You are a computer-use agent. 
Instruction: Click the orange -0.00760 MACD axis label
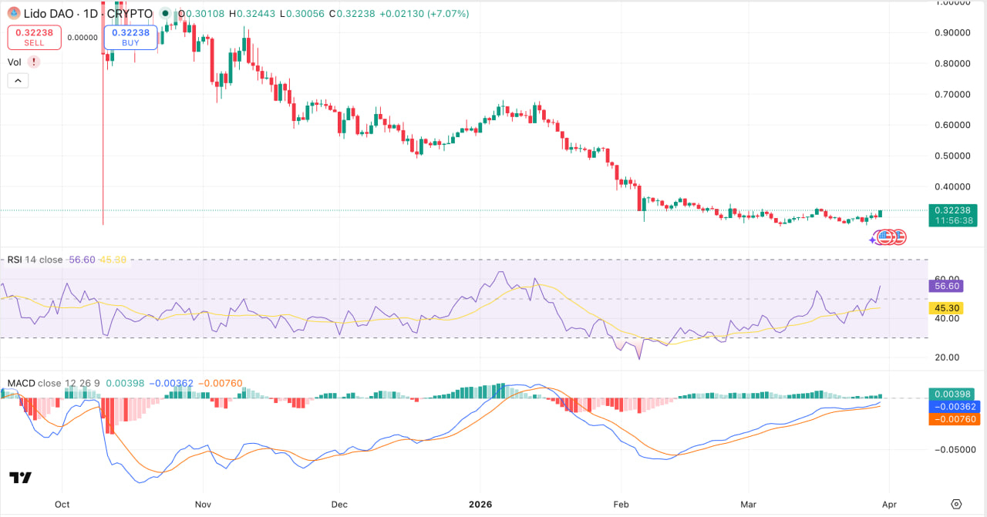click(952, 419)
